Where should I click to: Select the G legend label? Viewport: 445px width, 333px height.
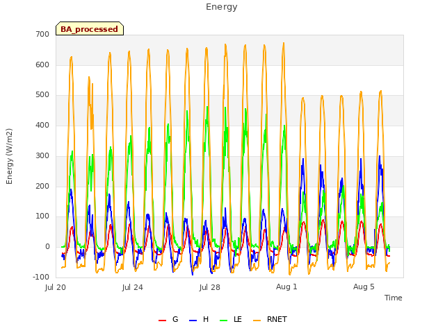[x=175, y=319]
